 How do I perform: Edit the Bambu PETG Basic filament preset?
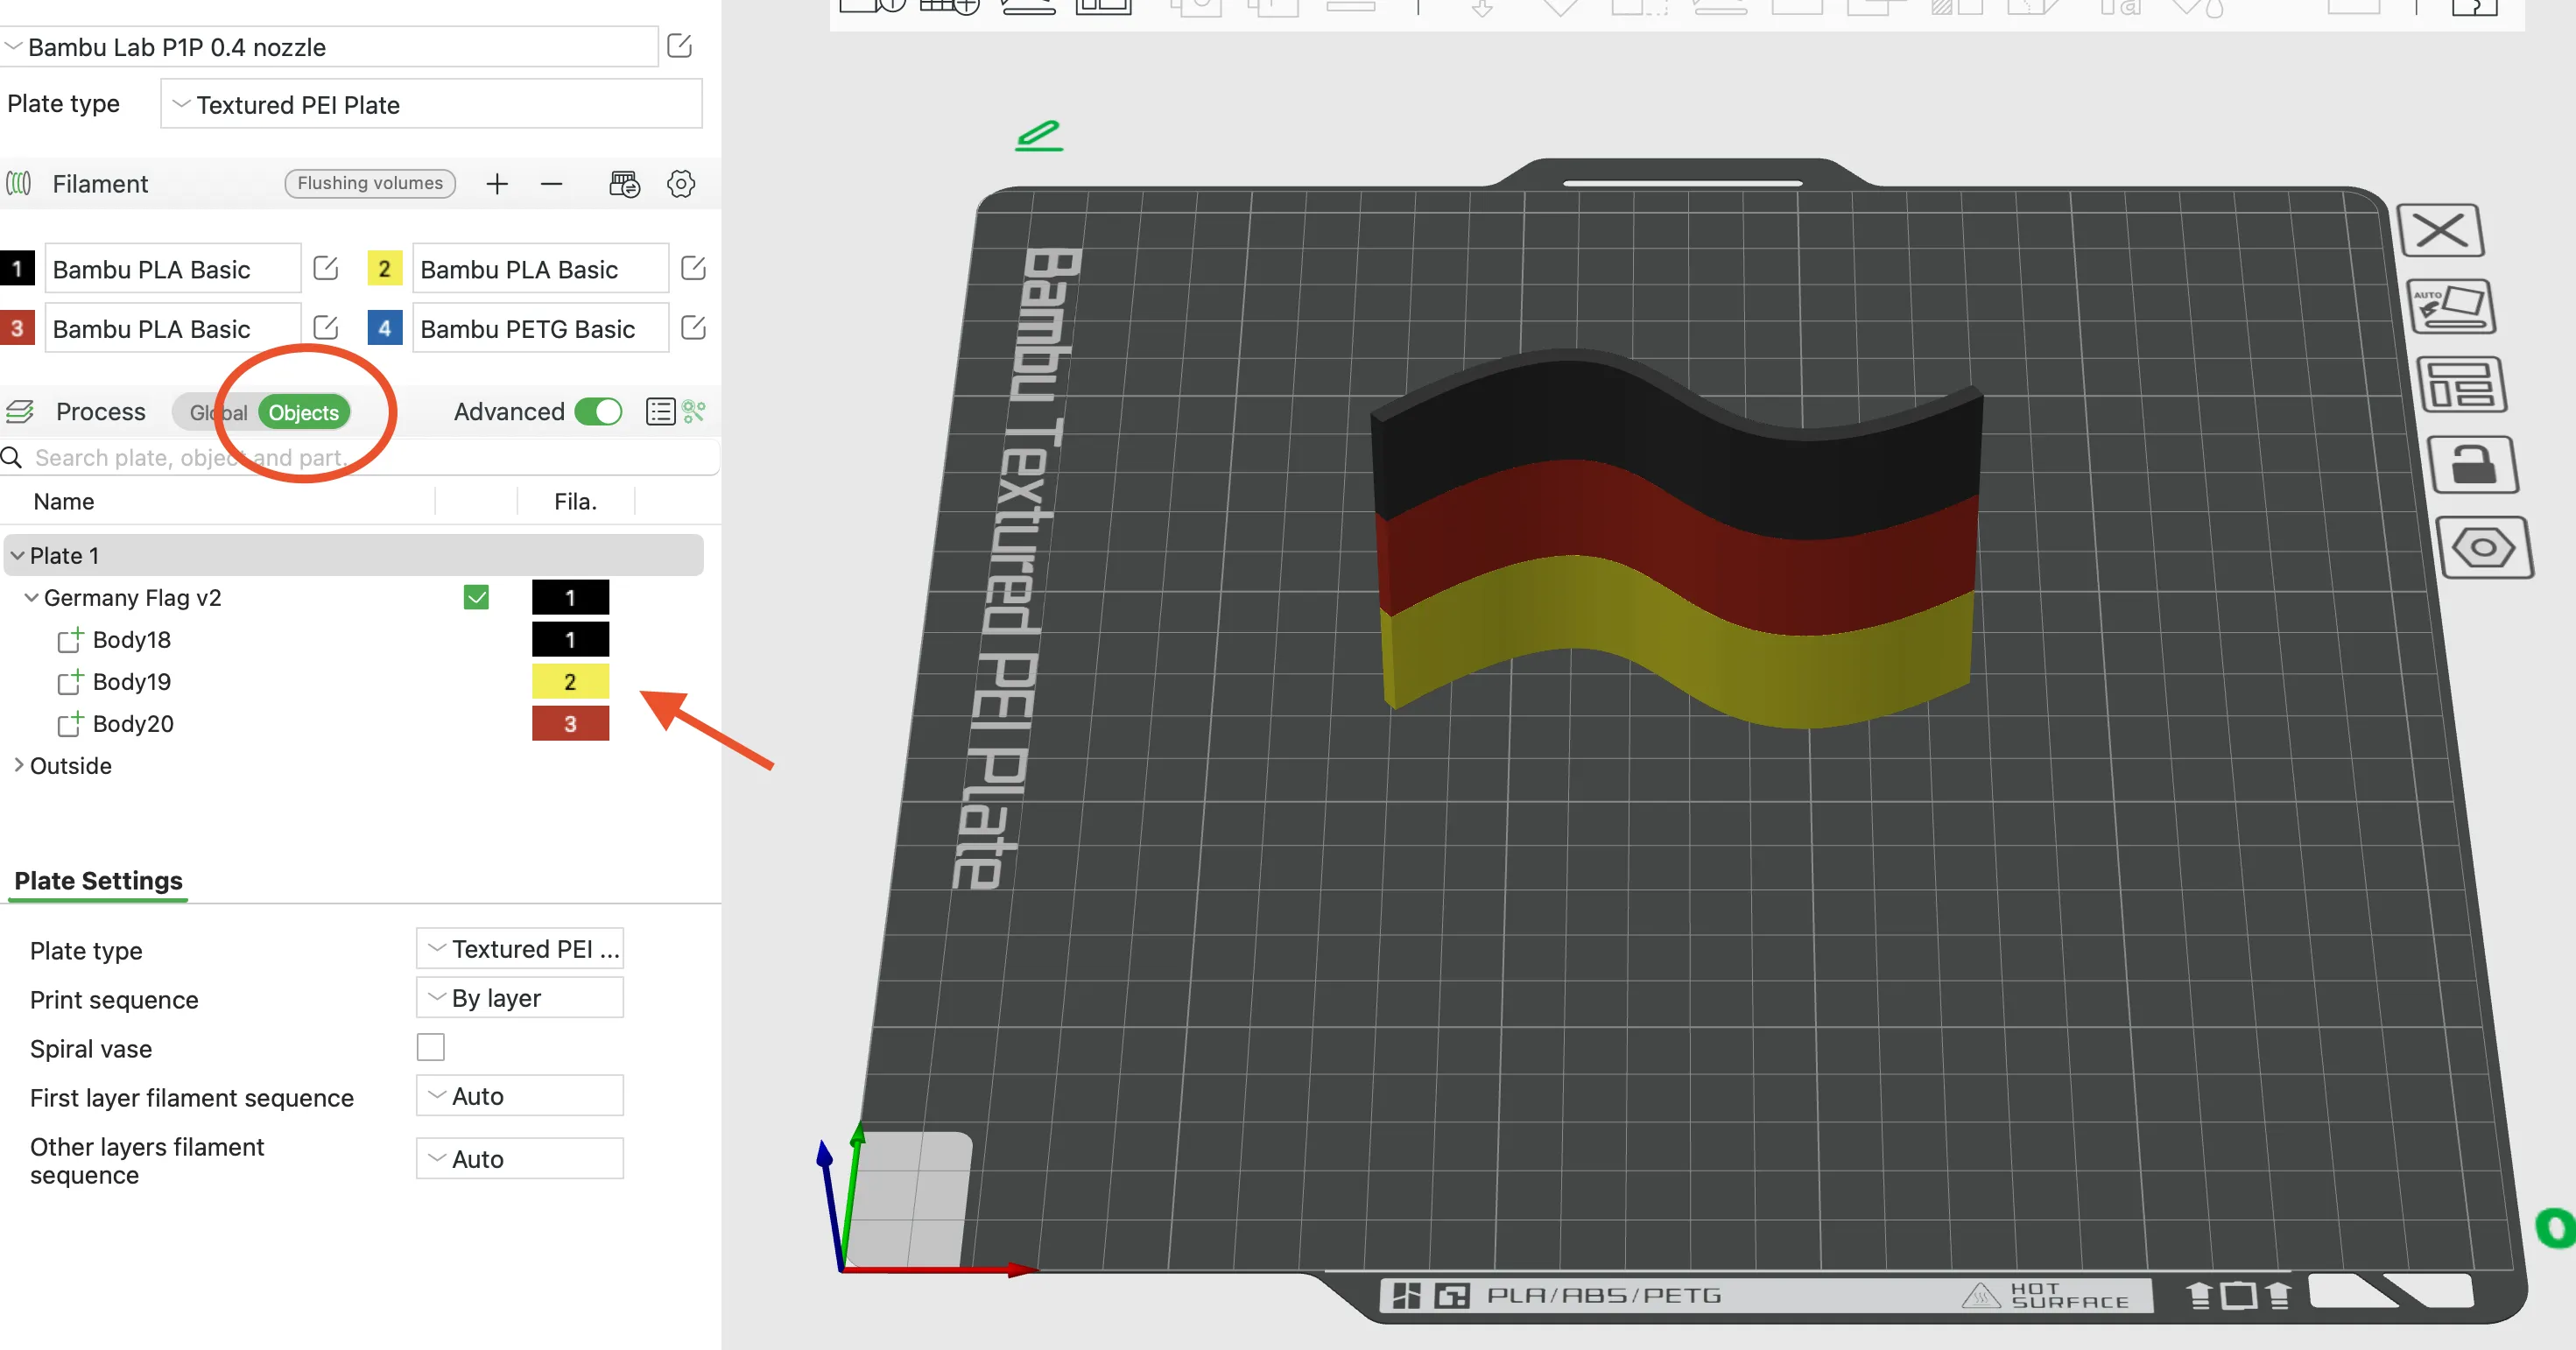(x=693, y=328)
